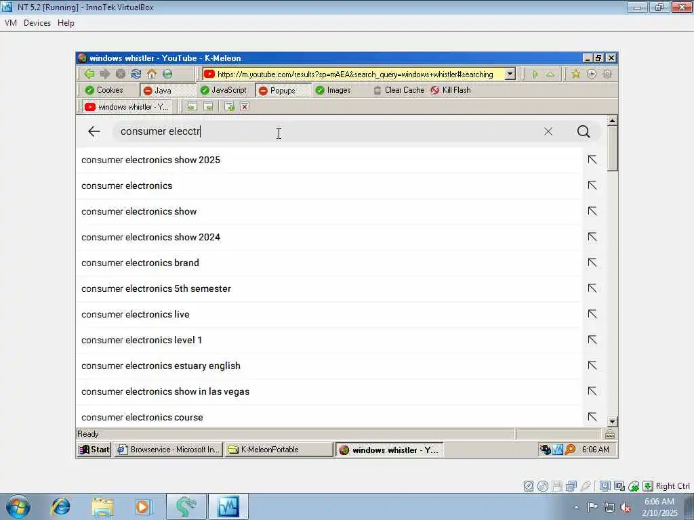Image resolution: width=694 pixels, height=520 pixels.
Task: Fill query arrow for 'consumer electronics level 1'
Action: pyautogui.click(x=592, y=340)
